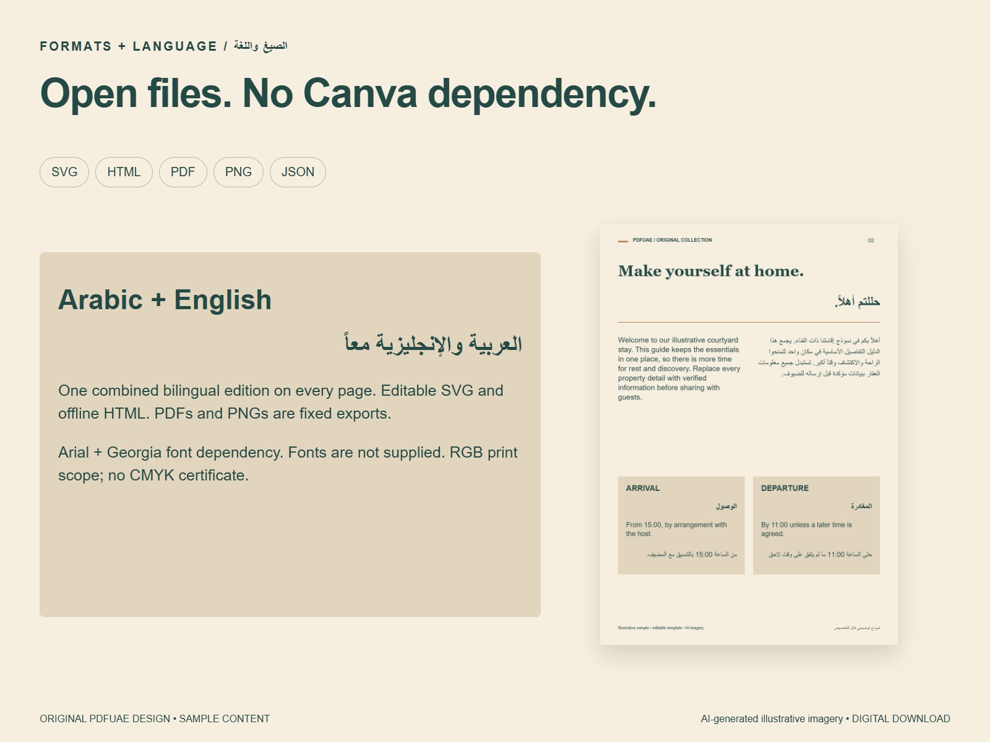Click the heading 'Open files. No Canva dependency.'
This screenshot has width=990, height=742.
point(348,93)
